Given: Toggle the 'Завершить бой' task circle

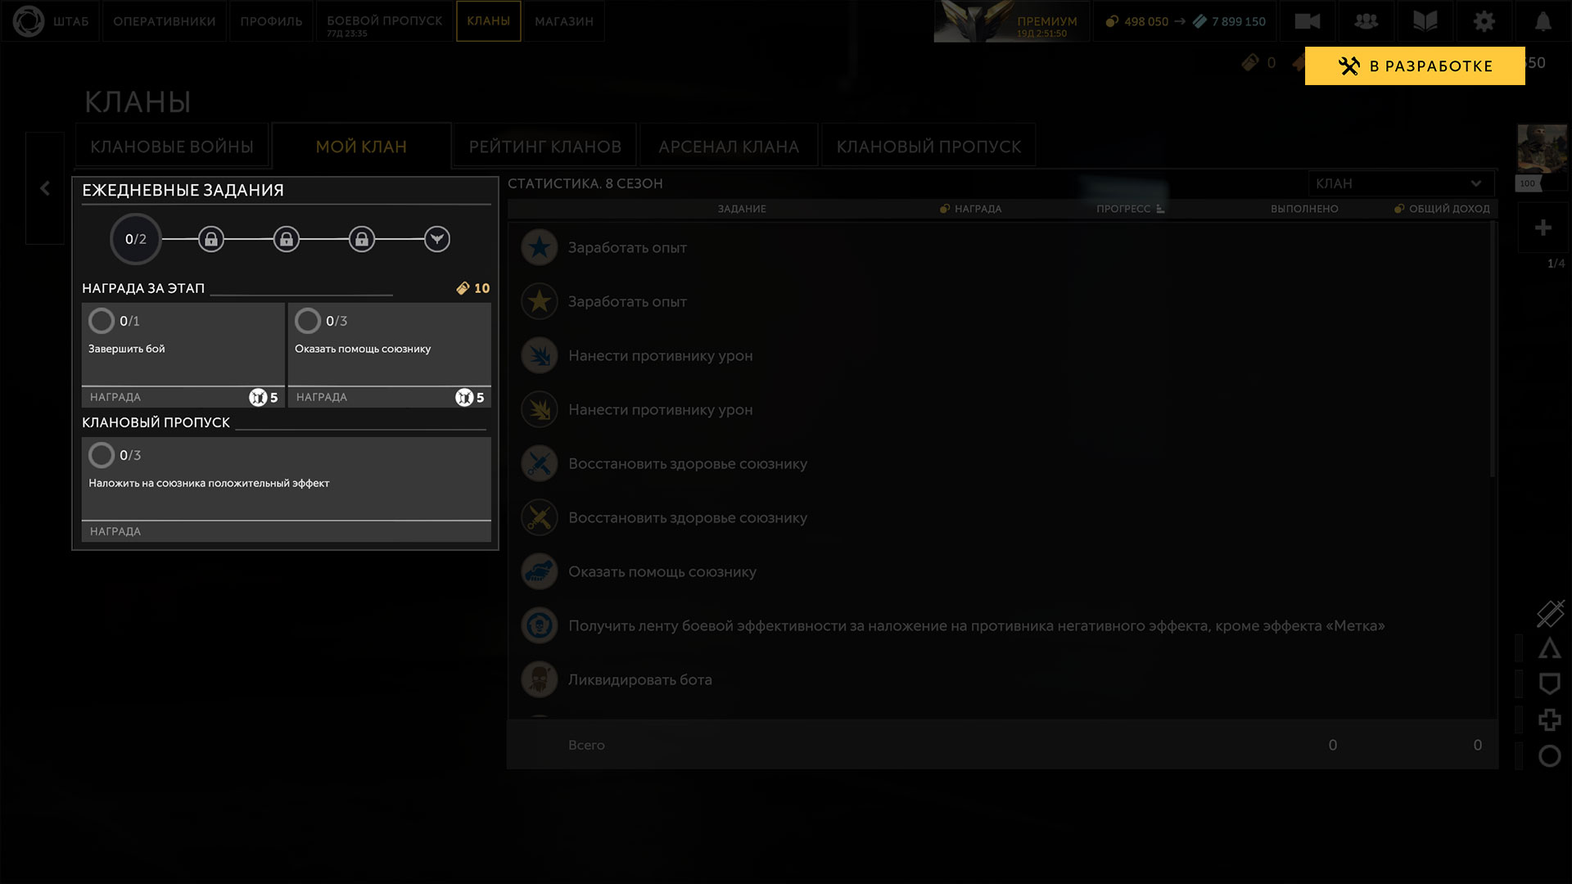Looking at the screenshot, I should [x=102, y=321].
